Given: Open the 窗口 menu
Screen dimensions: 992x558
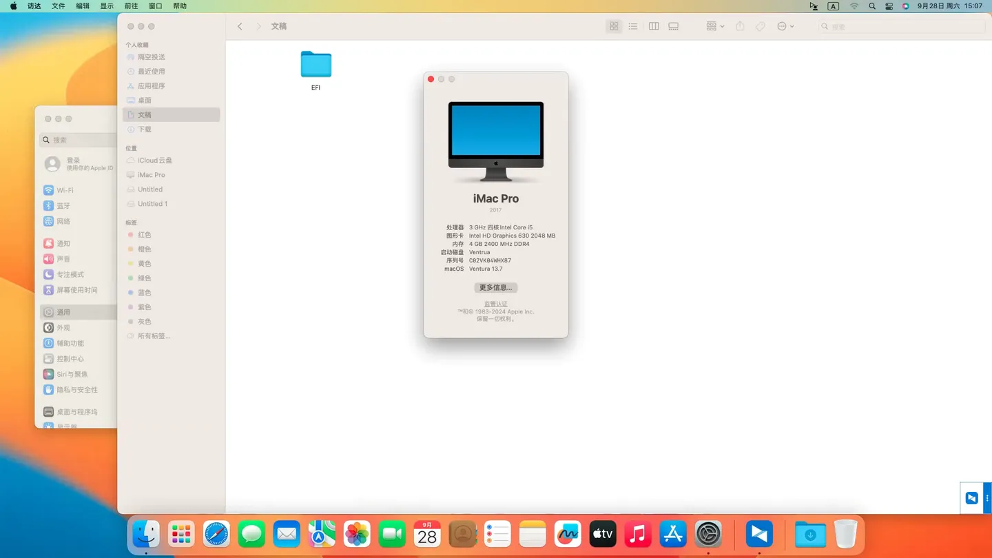Looking at the screenshot, I should click(x=156, y=6).
